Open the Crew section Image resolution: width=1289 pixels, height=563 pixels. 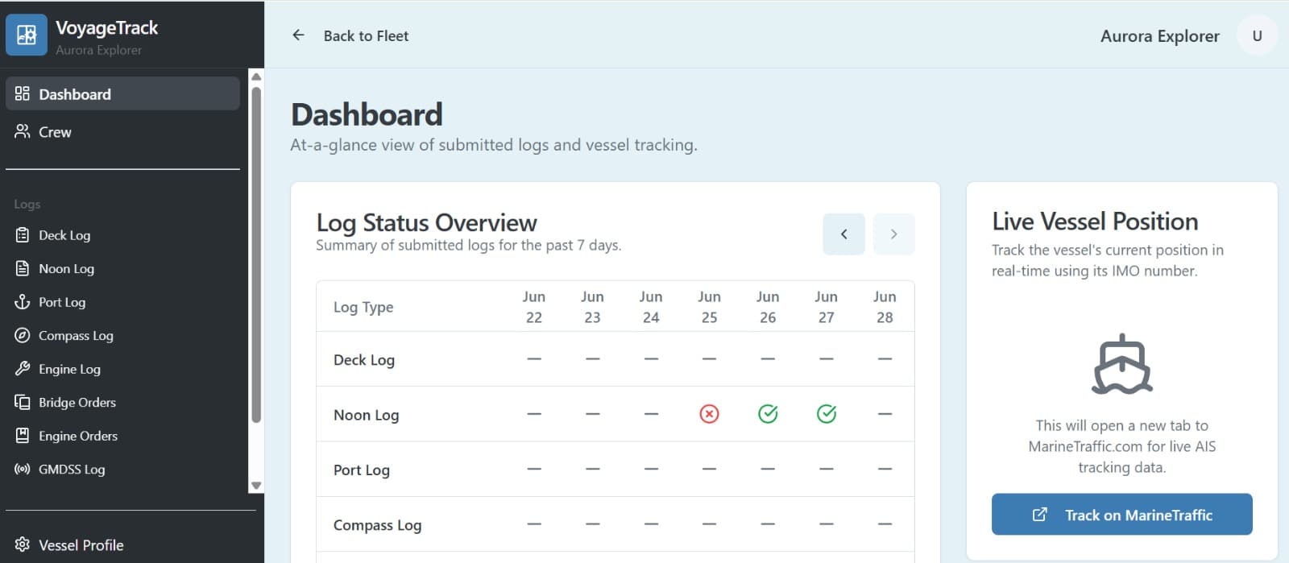[54, 131]
